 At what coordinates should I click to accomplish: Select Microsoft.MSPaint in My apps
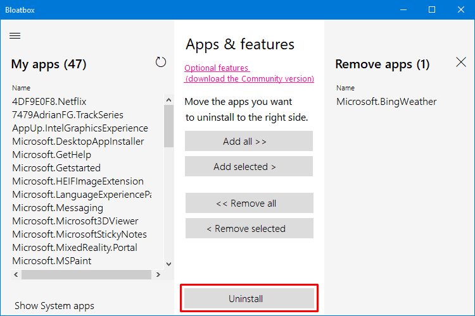51,261
